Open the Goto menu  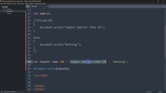(23, 4)
